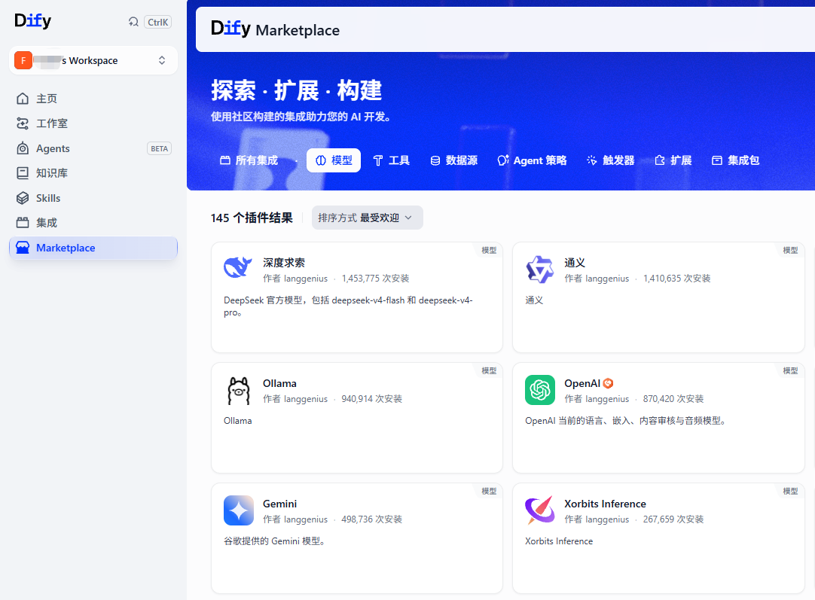This screenshot has height=600, width=815.
Task: Click the studio icon next to 工作室
Action: click(x=23, y=123)
